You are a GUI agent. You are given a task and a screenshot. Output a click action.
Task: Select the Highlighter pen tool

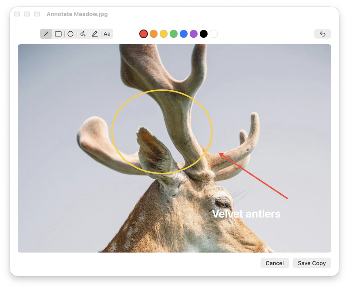(x=95, y=34)
